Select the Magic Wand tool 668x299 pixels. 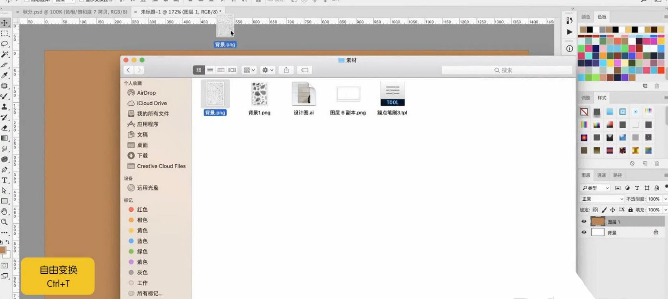coord(5,54)
